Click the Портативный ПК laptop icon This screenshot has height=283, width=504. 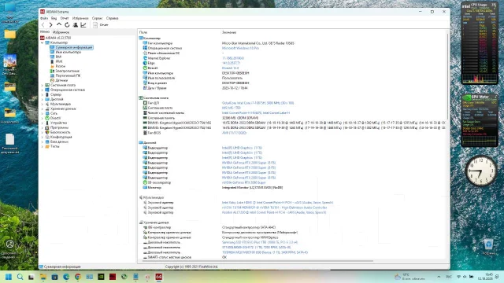pyautogui.click(x=53, y=75)
